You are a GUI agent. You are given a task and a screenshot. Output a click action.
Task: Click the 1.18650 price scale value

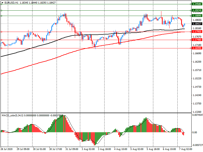tap(197, 20)
